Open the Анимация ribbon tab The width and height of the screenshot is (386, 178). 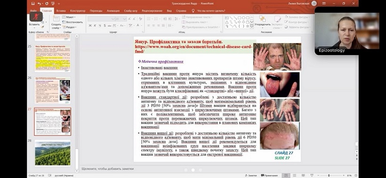click(113, 11)
